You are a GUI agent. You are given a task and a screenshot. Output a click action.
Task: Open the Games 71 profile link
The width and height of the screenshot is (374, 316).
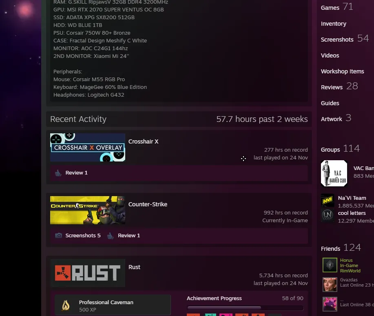pyautogui.click(x=337, y=7)
